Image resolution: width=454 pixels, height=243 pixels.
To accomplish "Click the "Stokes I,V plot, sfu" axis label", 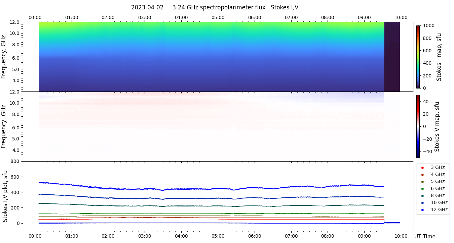I will click(5, 196).
